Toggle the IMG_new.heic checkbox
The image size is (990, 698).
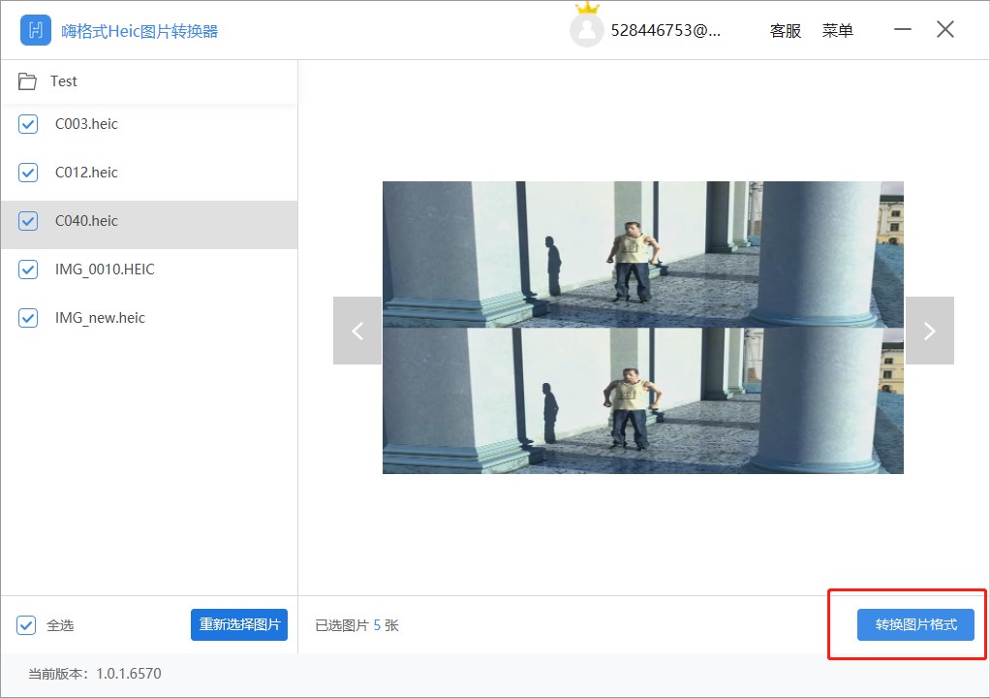point(27,318)
